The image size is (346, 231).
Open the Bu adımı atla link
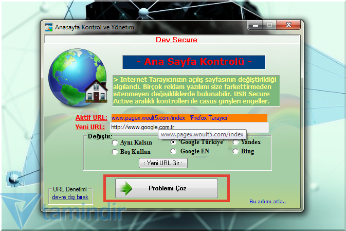(x=267, y=201)
